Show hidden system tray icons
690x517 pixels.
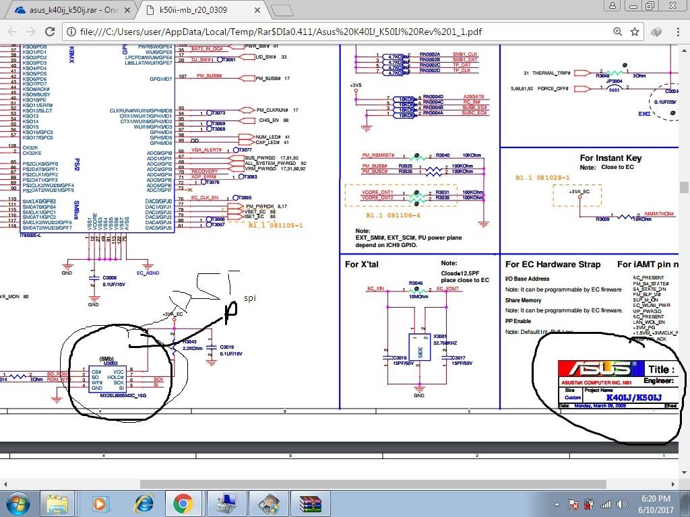(557, 504)
